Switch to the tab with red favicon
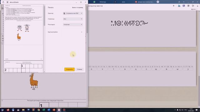Viewport: 200px width, 112px height. coord(145,2)
